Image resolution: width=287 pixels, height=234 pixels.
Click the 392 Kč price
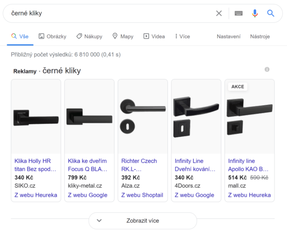click(x=131, y=177)
